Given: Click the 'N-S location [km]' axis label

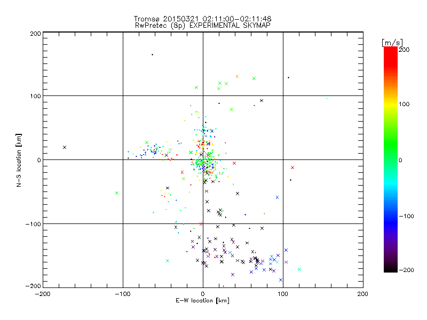Looking at the screenshot, I should point(19,160).
